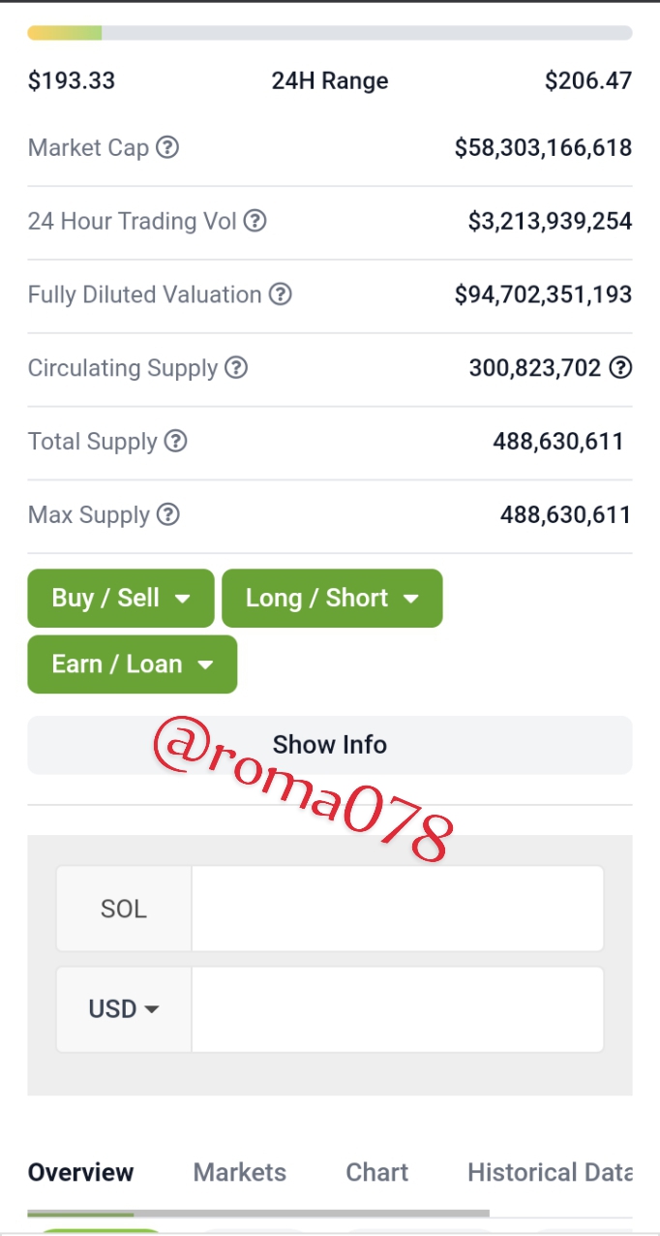Screen dimensions: 660x1236
Task: Change the USD currency selector
Action: (x=124, y=1009)
